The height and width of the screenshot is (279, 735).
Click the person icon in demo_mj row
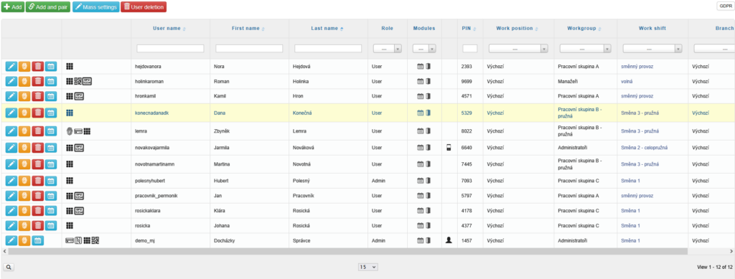[449, 240]
